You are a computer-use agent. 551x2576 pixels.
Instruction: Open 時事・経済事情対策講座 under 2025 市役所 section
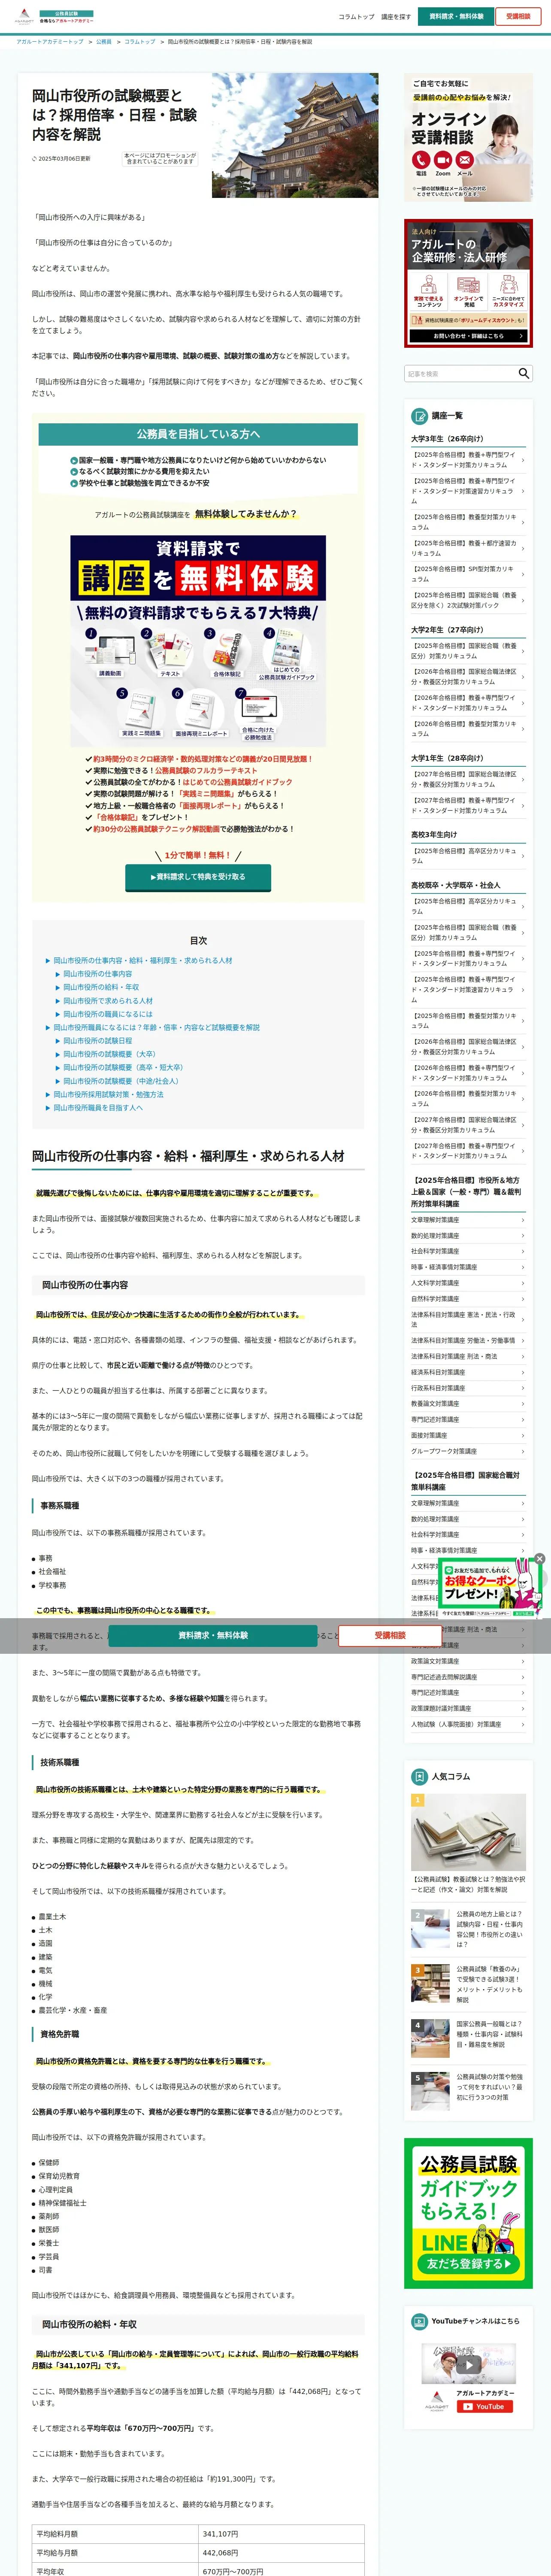pyautogui.click(x=468, y=1267)
